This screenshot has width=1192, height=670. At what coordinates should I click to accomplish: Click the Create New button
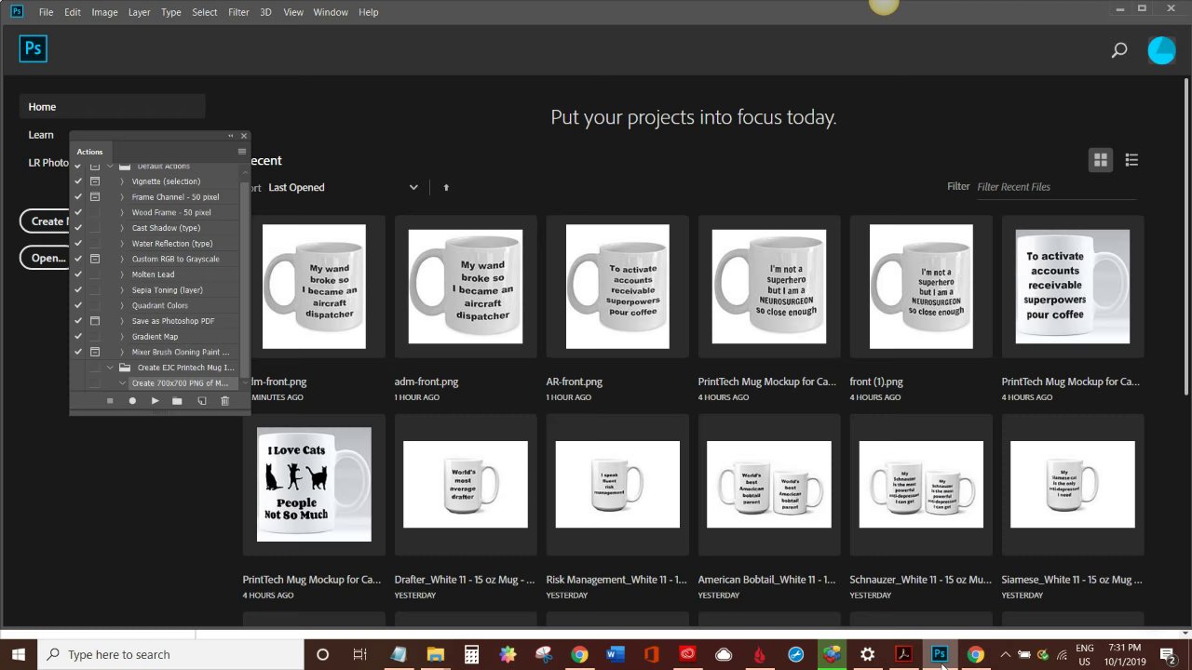46,221
